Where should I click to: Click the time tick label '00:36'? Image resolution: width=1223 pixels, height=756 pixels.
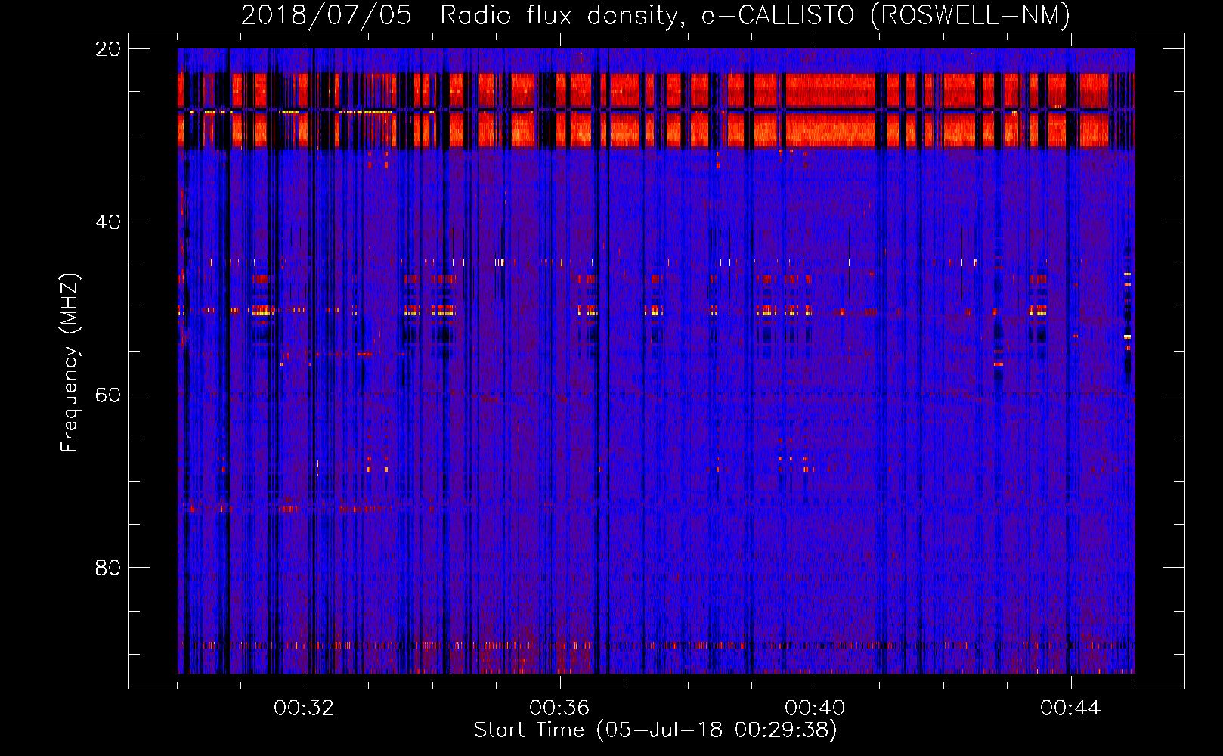click(x=559, y=708)
